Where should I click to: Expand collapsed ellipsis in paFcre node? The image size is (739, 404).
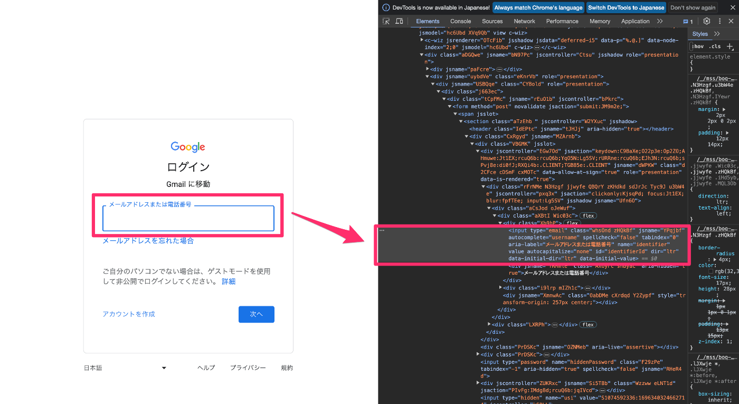click(x=498, y=69)
